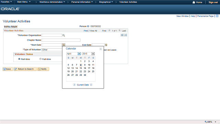Expand the Main Menu dropdown

(x=24, y=2)
